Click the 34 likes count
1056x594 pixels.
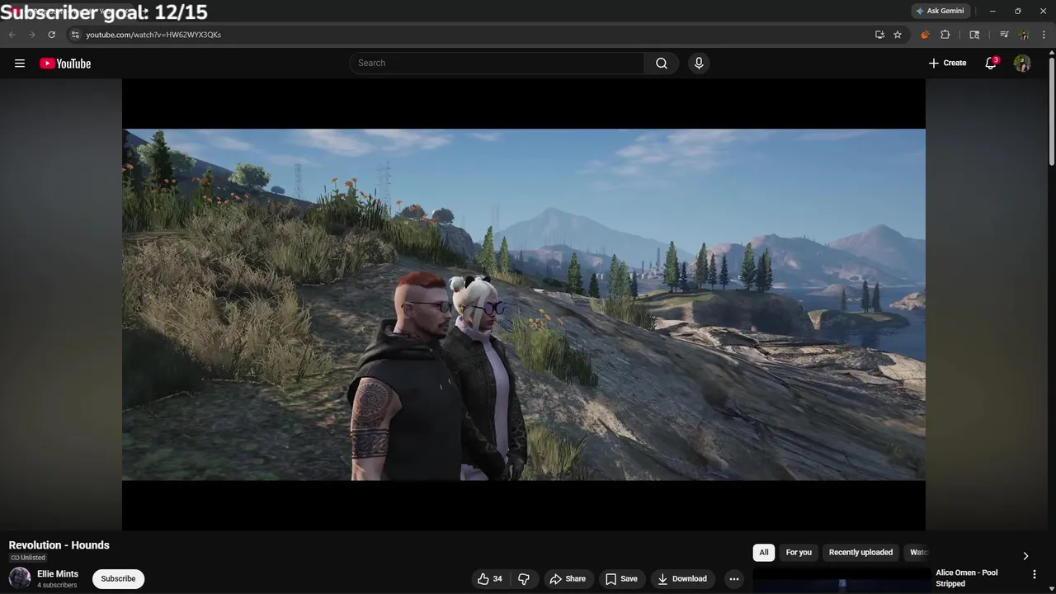pos(497,579)
